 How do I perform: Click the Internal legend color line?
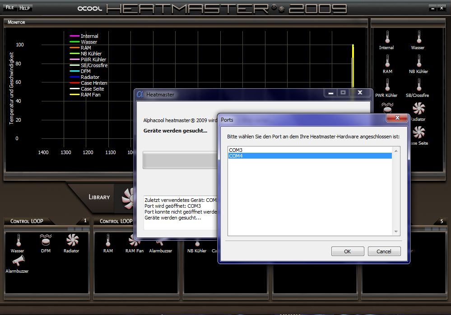[x=74, y=36]
